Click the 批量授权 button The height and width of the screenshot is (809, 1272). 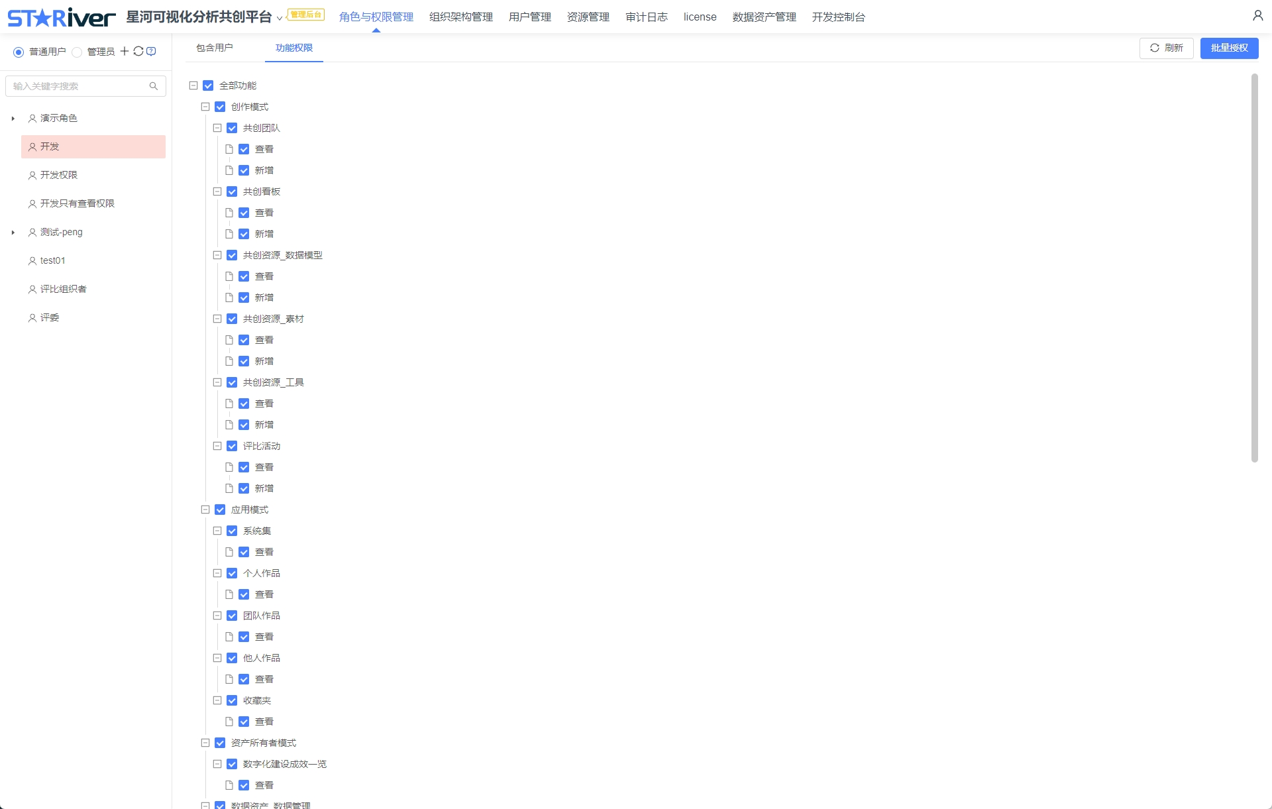point(1229,48)
